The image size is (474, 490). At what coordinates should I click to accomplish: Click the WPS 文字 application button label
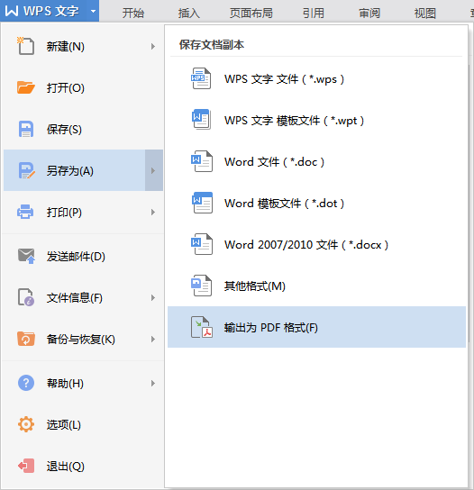pyautogui.click(x=51, y=11)
